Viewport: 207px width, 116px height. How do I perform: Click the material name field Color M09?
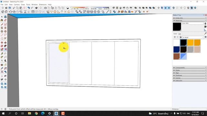(x=192, y=23)
